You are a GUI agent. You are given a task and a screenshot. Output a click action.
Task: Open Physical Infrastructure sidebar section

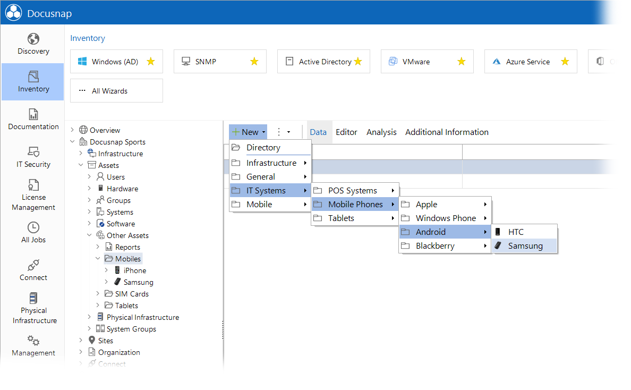click(x=34, y=309)
